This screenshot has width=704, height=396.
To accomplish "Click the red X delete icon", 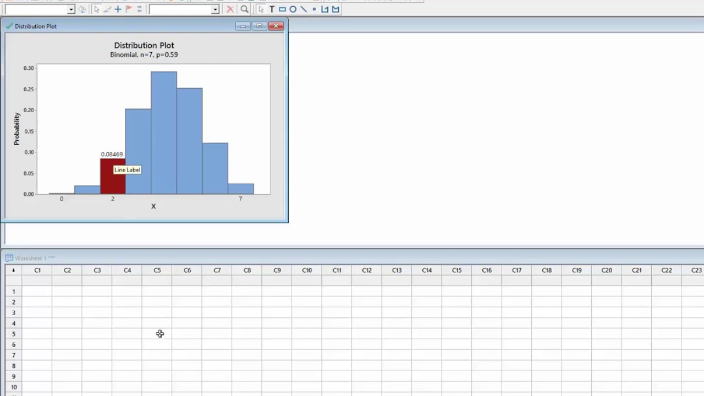I will pyautogui.click(x=230, y=9).
